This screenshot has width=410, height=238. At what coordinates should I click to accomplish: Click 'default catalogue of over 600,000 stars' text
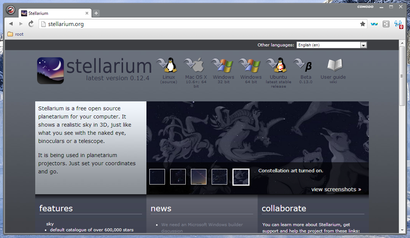click(x=92, y=230)
